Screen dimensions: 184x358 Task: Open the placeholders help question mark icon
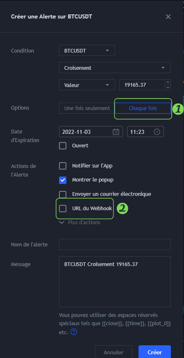(74, 332)
